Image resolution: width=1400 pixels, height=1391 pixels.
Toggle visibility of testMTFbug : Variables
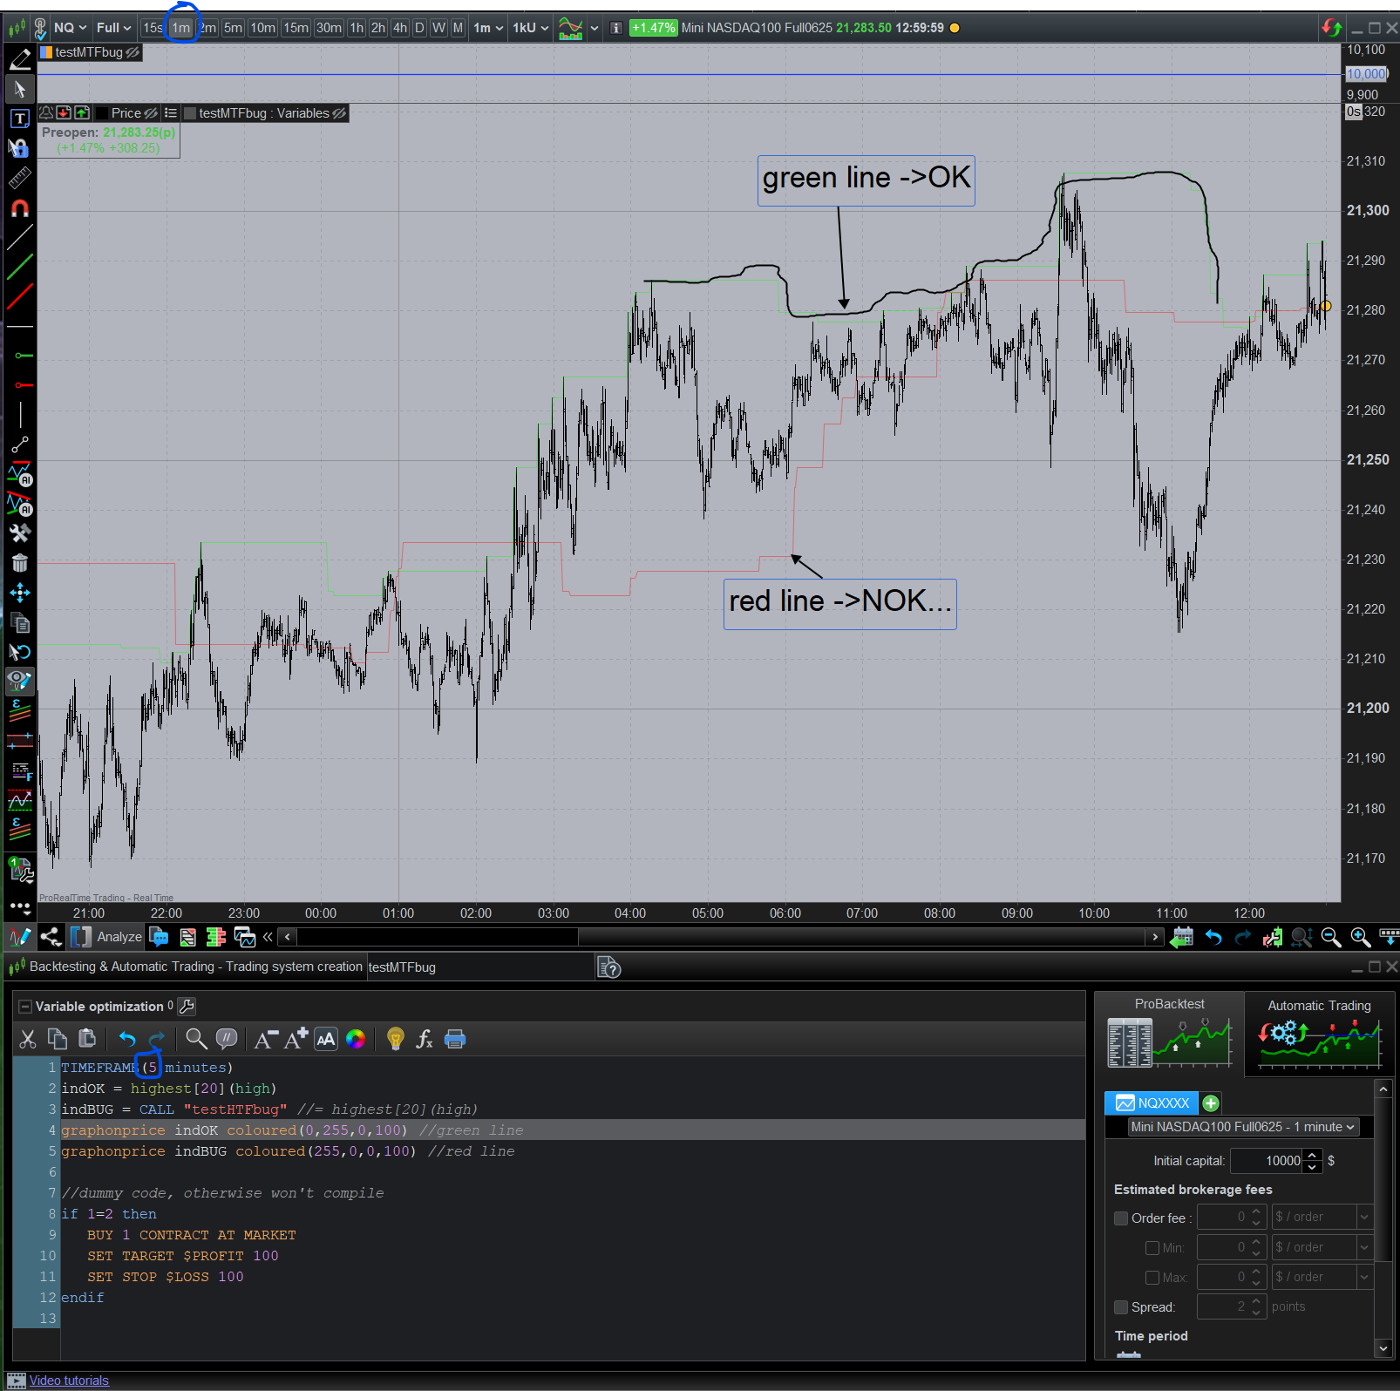point(339,113)
